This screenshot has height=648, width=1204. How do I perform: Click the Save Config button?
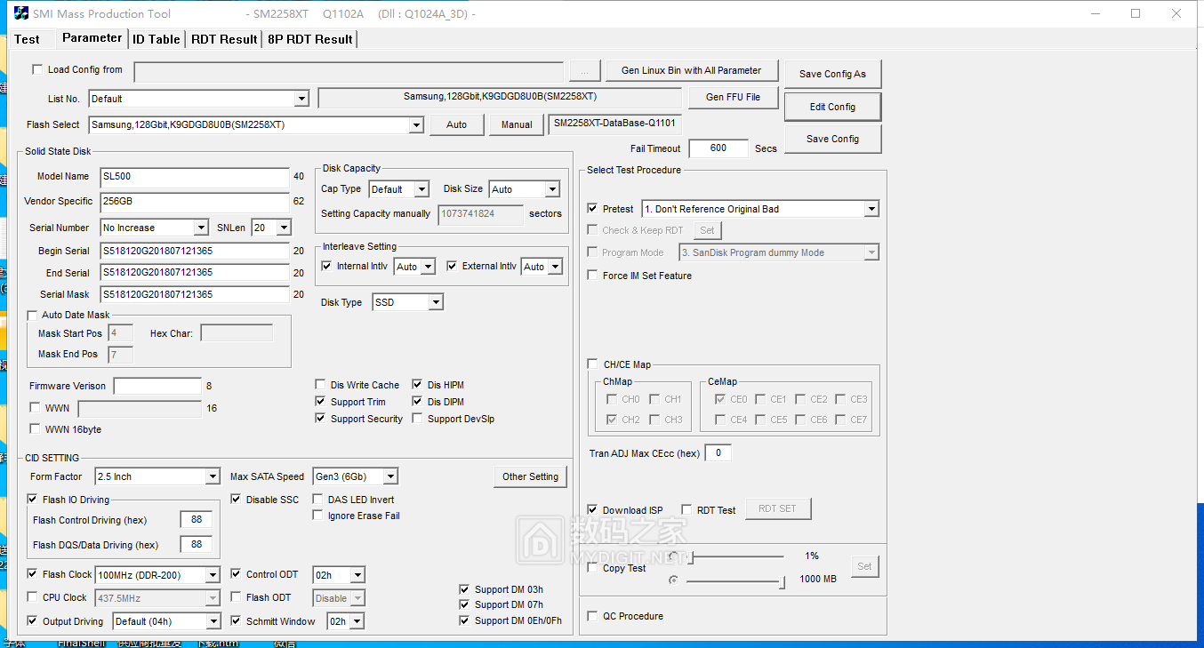click(x=832, y=139)
